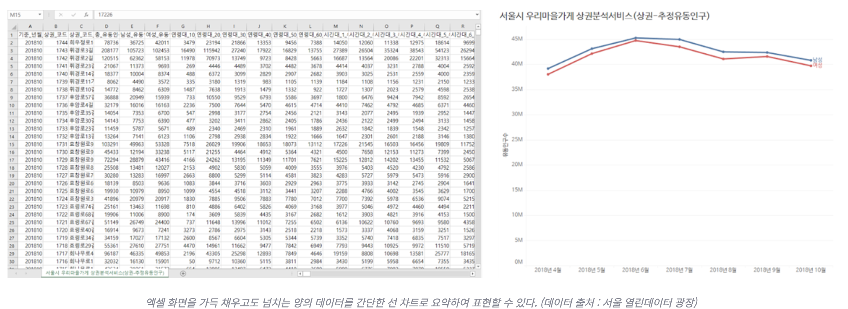Click header cell 연령대_10 in column G
Screen dimensions: 848x309
183,35
